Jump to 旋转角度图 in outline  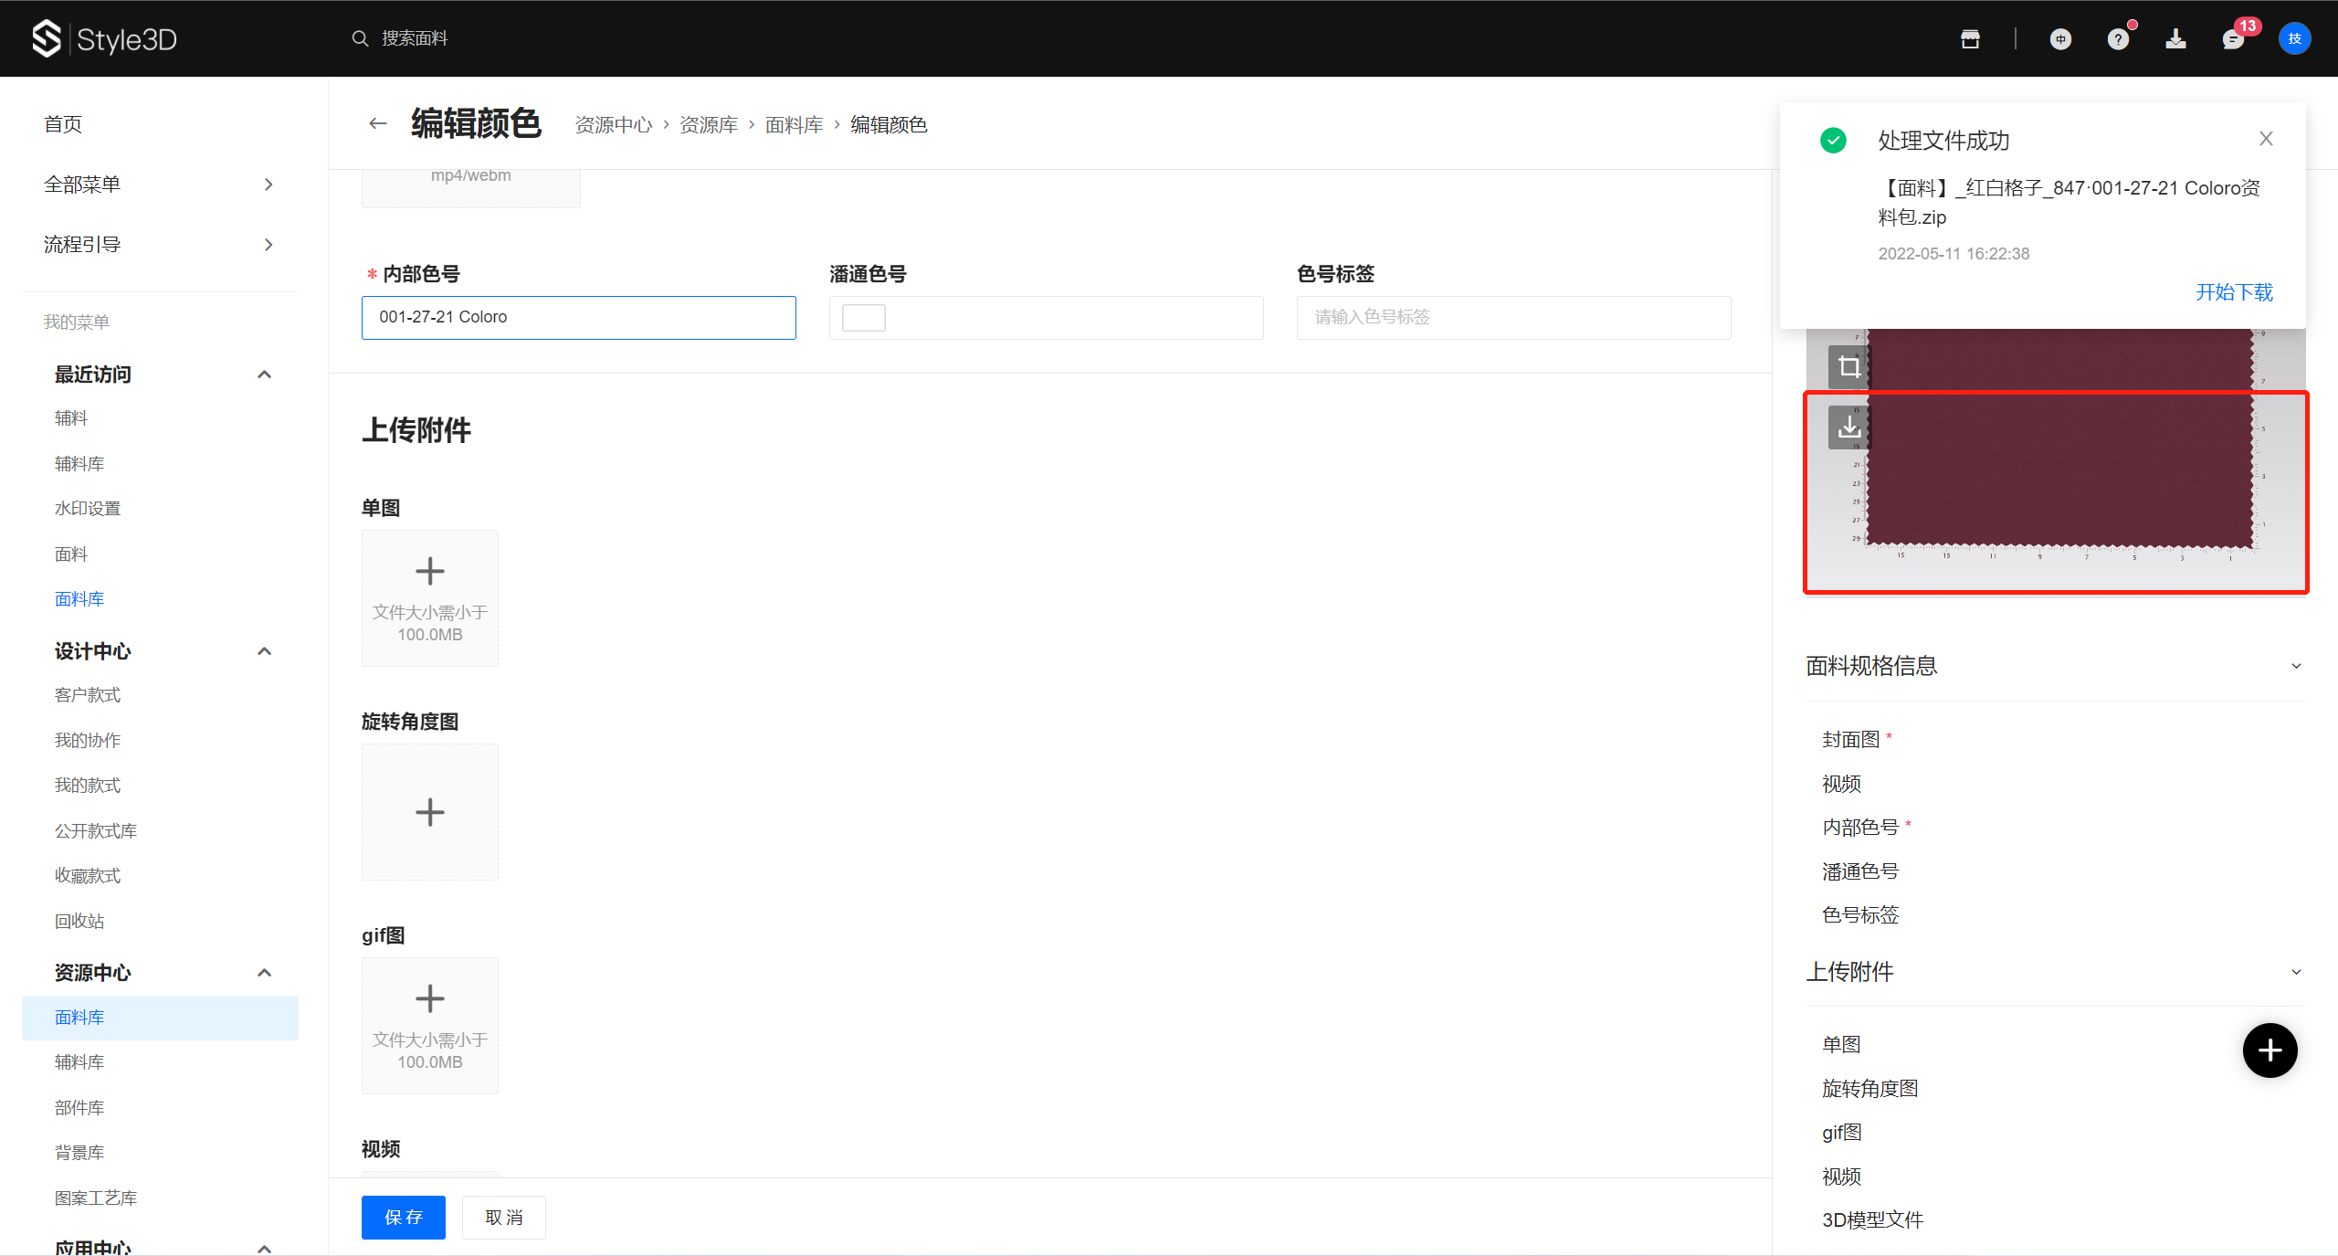[1869, 1089]
